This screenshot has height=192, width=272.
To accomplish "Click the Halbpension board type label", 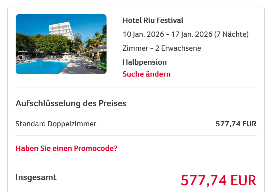I will click(144, 62).
